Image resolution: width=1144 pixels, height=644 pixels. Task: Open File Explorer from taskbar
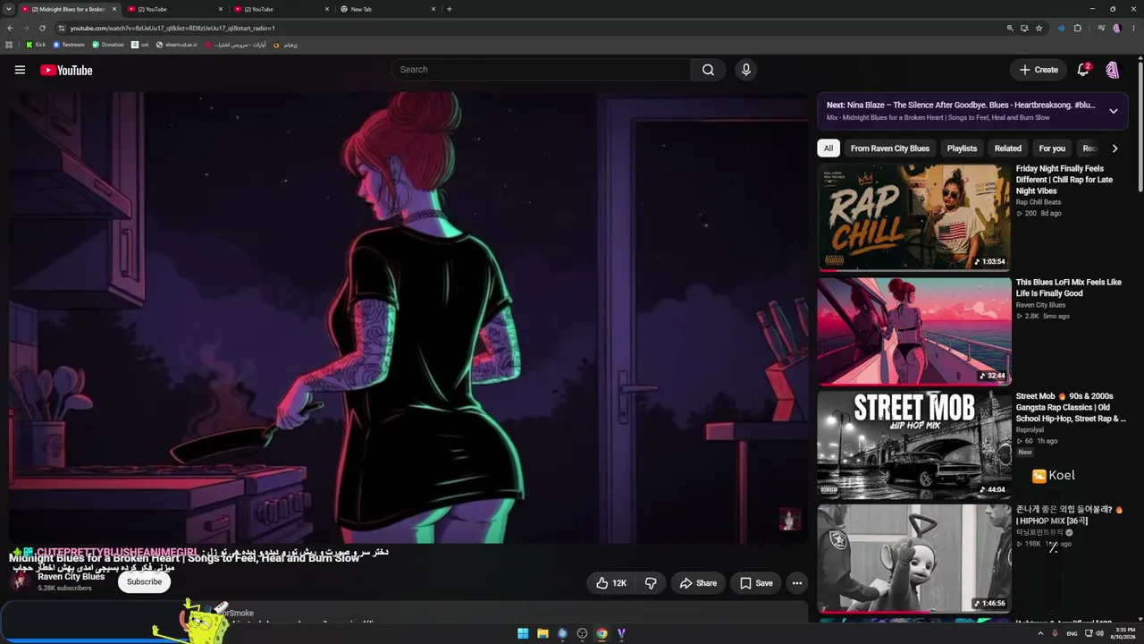tap(543, 633)
